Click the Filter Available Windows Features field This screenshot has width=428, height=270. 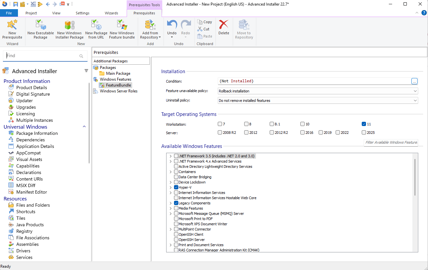391,142
